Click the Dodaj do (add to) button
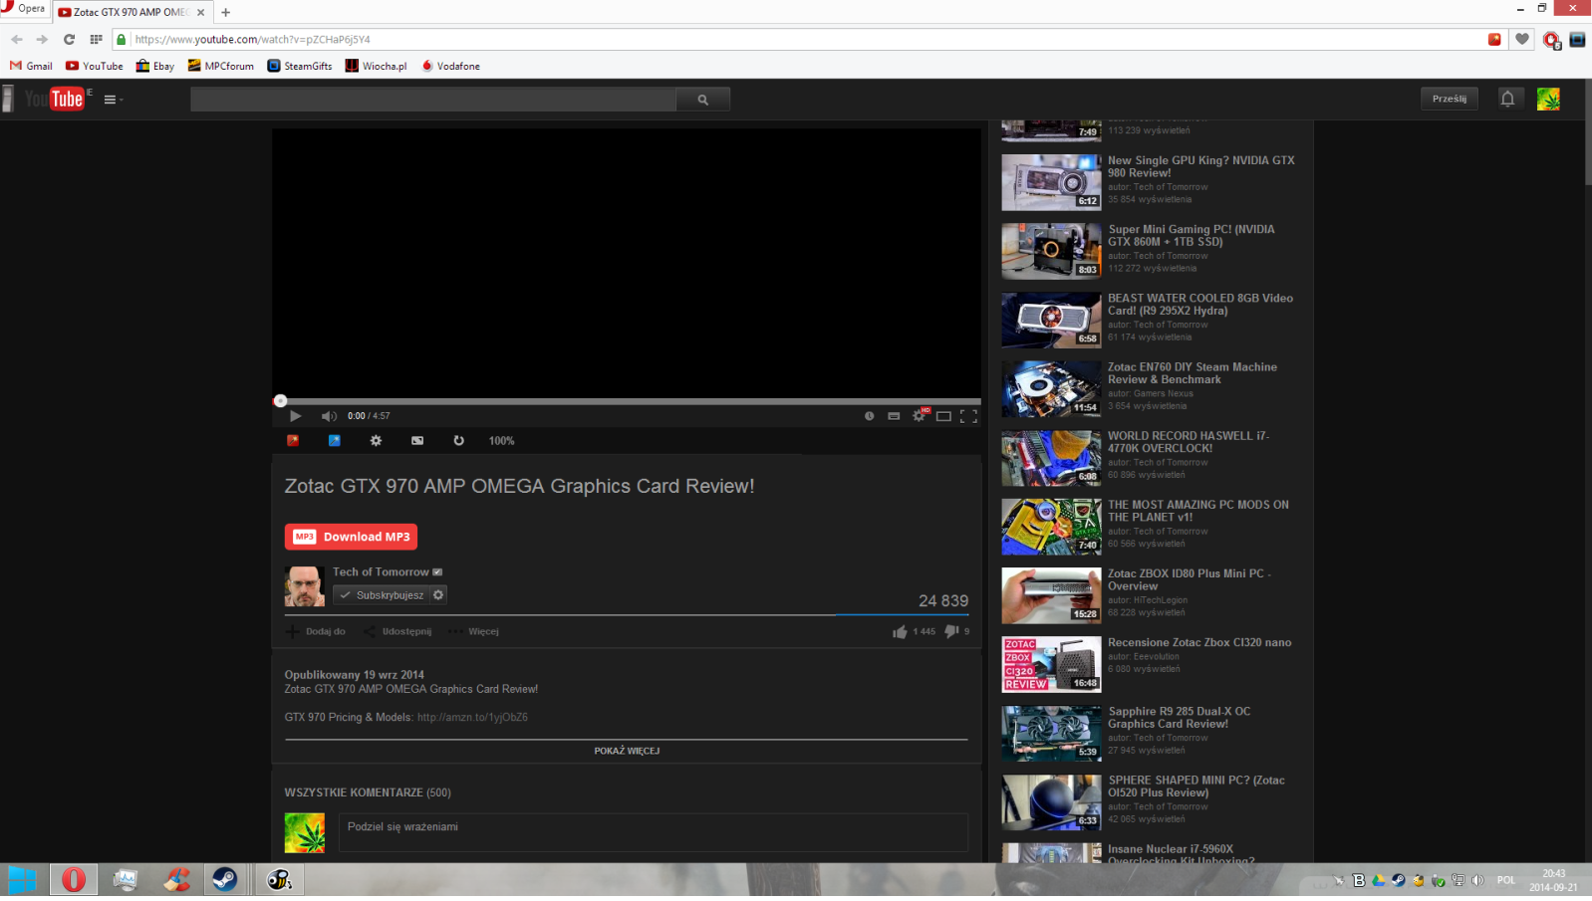Viewport: 1592px width, 901px height. pyautogui.click(x=316, y=631)
